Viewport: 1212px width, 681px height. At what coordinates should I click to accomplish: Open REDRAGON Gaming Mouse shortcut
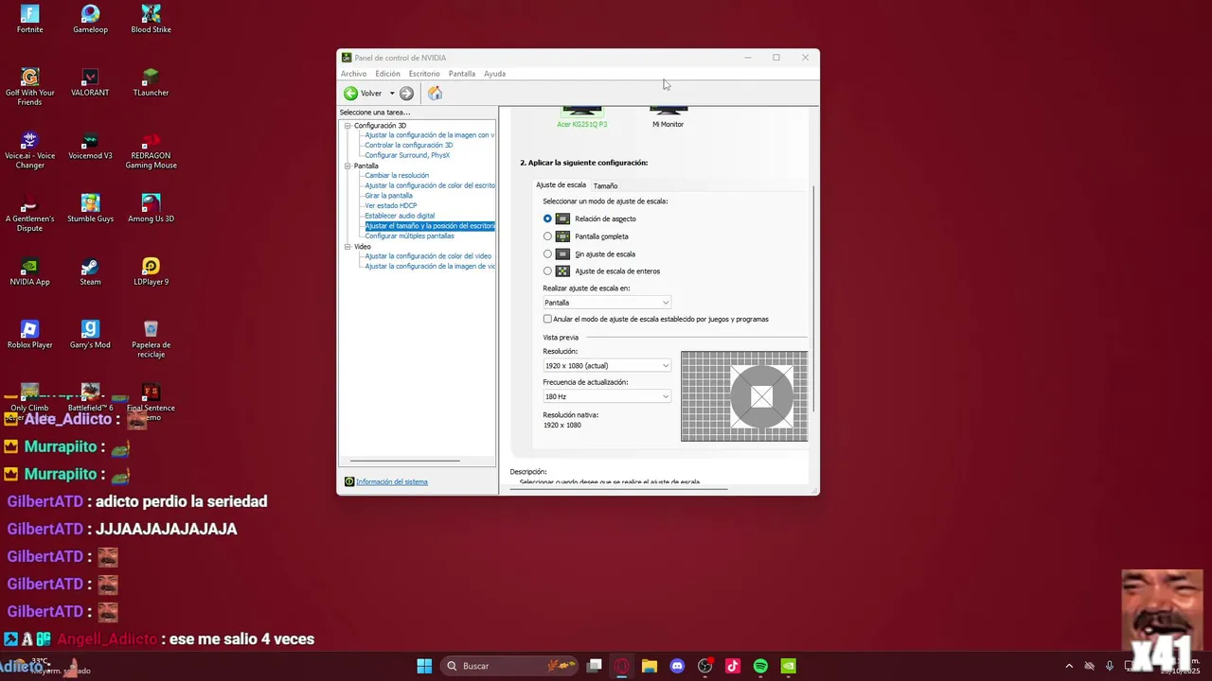[x=151, y=149]
